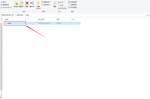
Task: Click the red X Delete (删除) icon
Action: (x=27, y=3)
